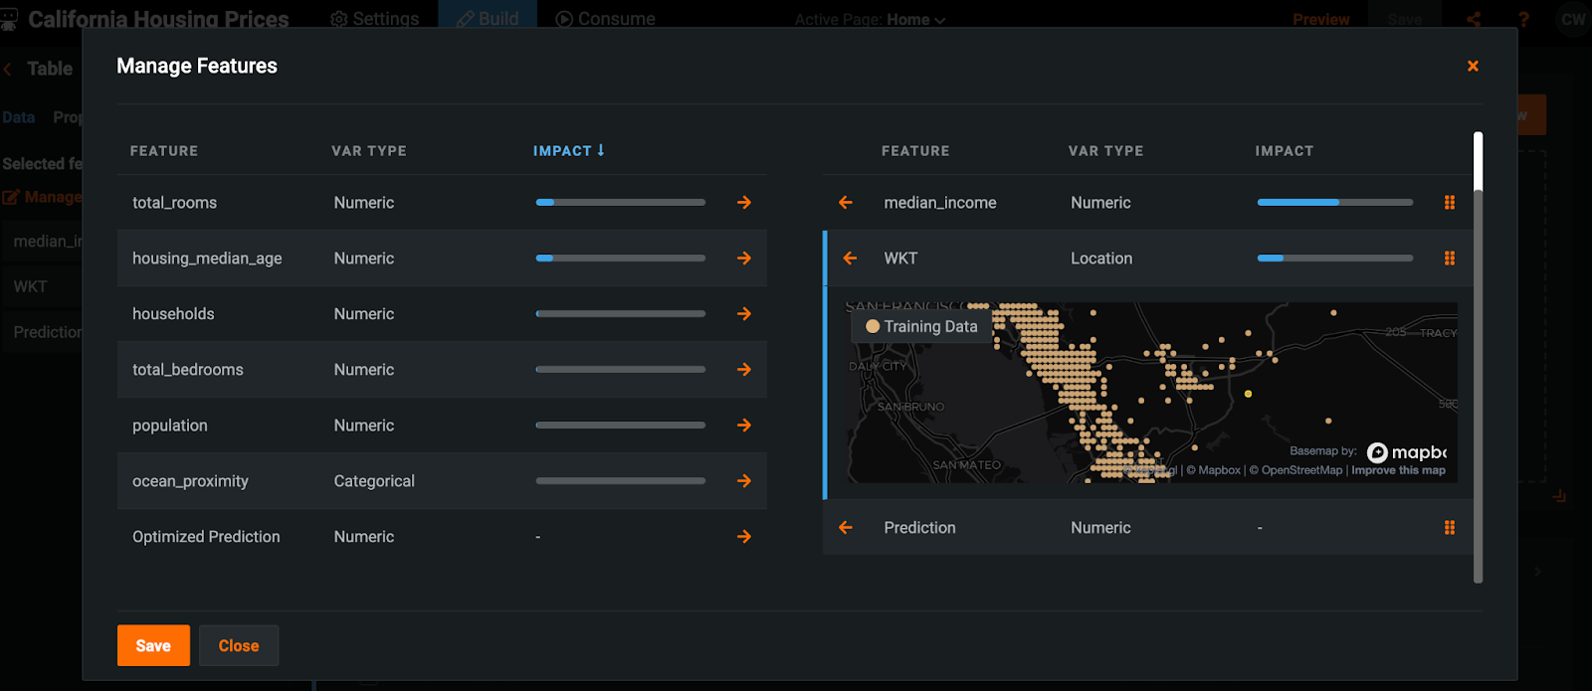Image resolution: width=1592 pixels, height=691 pixels.
Task: Add housing_median_age feature with its arrow
Action: pyautogui.click(x=743, y=258)
